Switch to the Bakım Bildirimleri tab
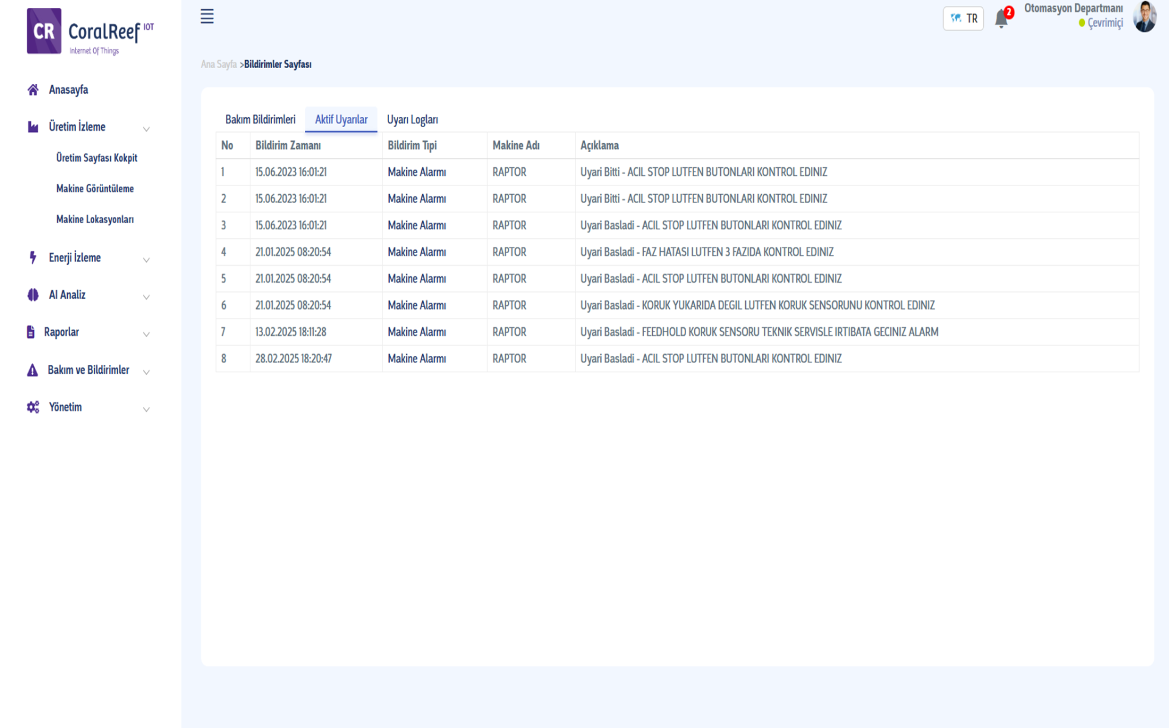1169x728 pixels. click(260, 119)
